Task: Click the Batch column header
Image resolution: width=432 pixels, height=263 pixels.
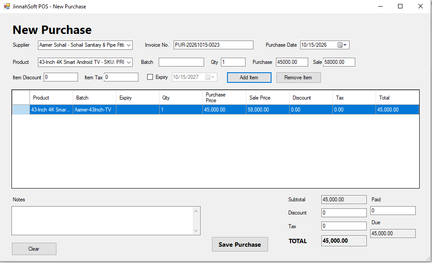Action: [94, 97]
